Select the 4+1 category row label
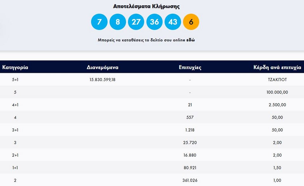304x186 pixels. pyautogui.click(x=15, y=105)
